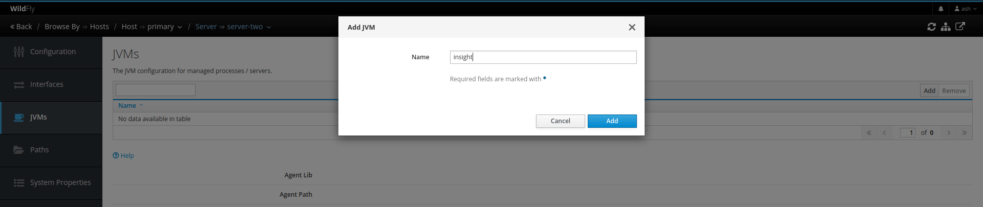Viewport: 983px width, 207px height.
Task: Click Hosts in the breadcrumb
Action: (x=99, y=27)
